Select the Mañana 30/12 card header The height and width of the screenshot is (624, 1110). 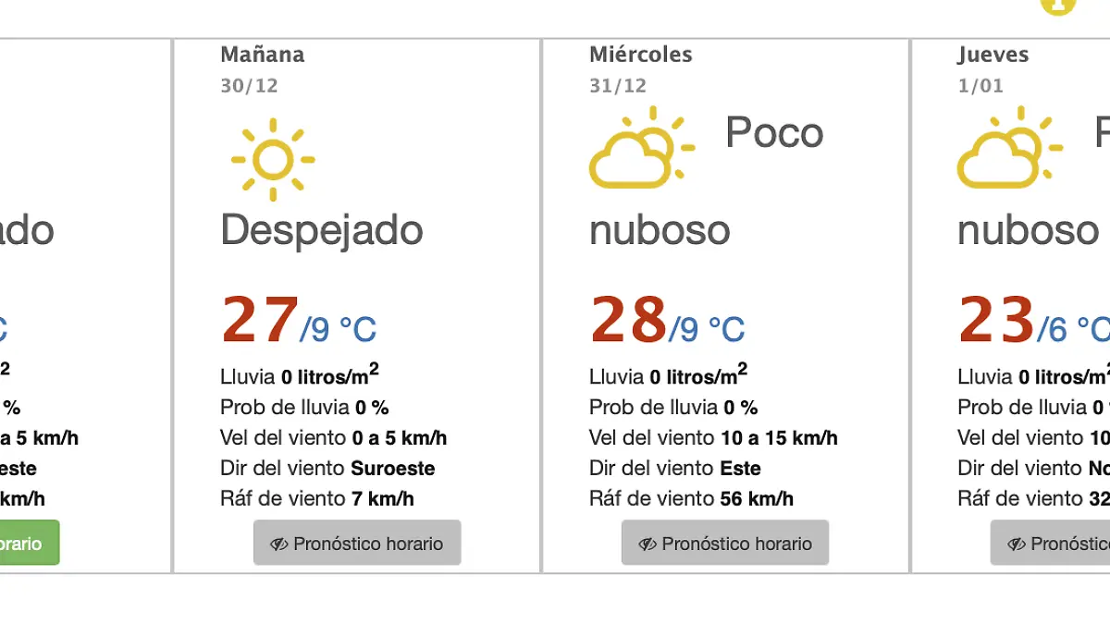point(261,54)
